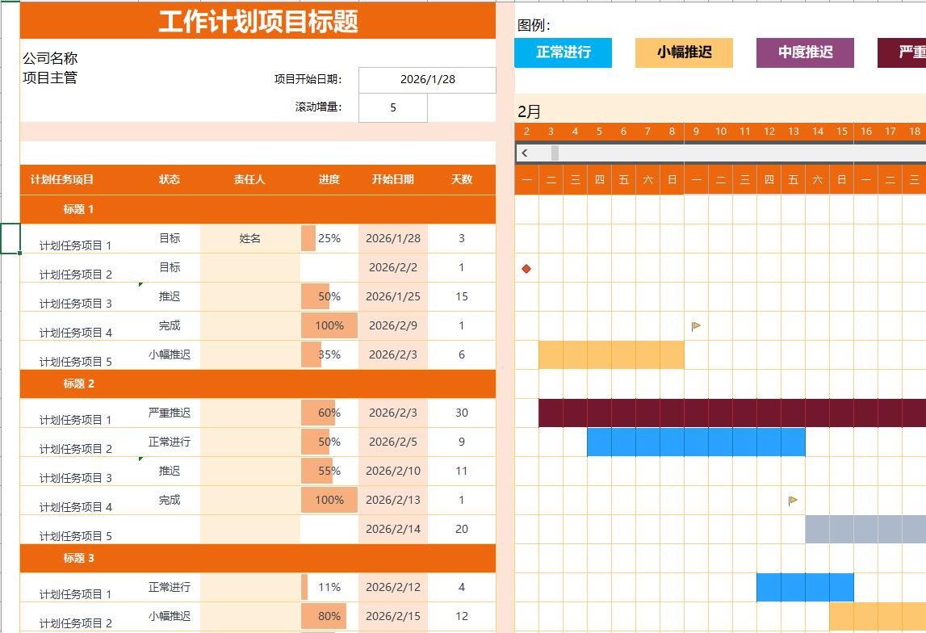Click the project start date field 2026/1/28
This screenshot has width=926, height=633.
427,80
